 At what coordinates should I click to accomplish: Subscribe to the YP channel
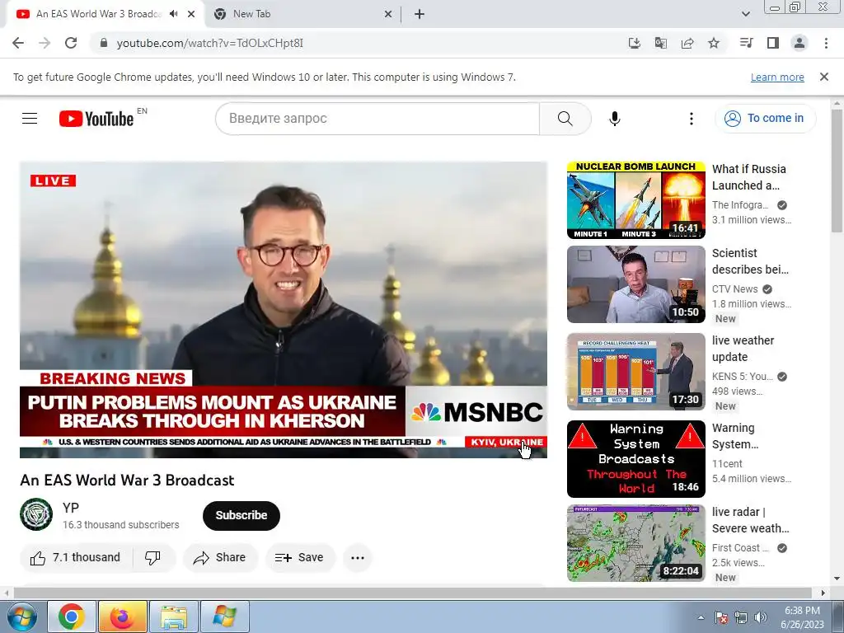pyautogui.click(x=241, y=515)
